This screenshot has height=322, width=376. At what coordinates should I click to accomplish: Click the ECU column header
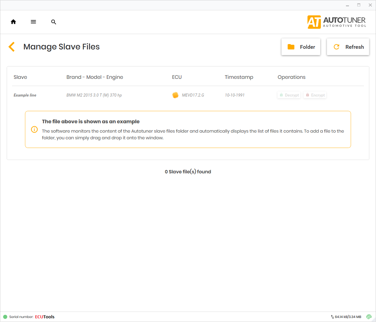coord(177,77)
